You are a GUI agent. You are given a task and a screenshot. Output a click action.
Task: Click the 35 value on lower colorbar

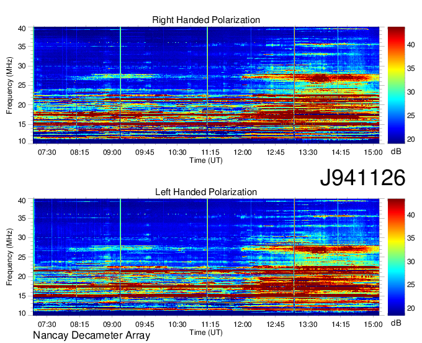[x=411, y=238]
